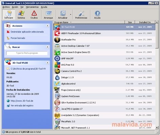Select Deluge water drop icon
Viewport: 160px width, 135px height.
coord(57,77)
